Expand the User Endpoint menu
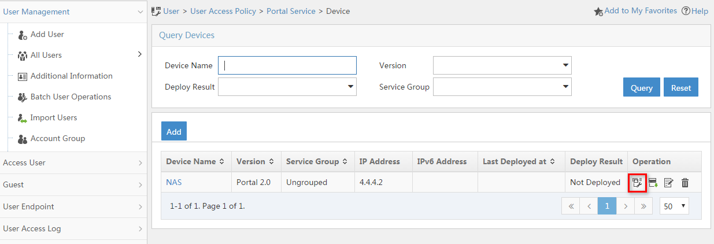 tap(73, 206)
